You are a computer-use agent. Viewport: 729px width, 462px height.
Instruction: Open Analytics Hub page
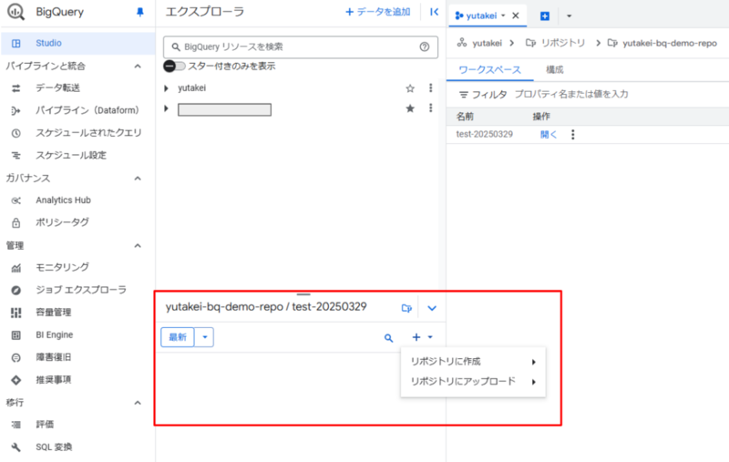pos(63,200)
